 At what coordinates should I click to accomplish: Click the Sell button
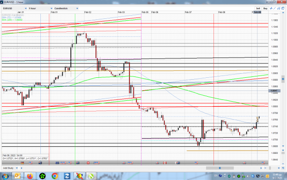[258, 8]
